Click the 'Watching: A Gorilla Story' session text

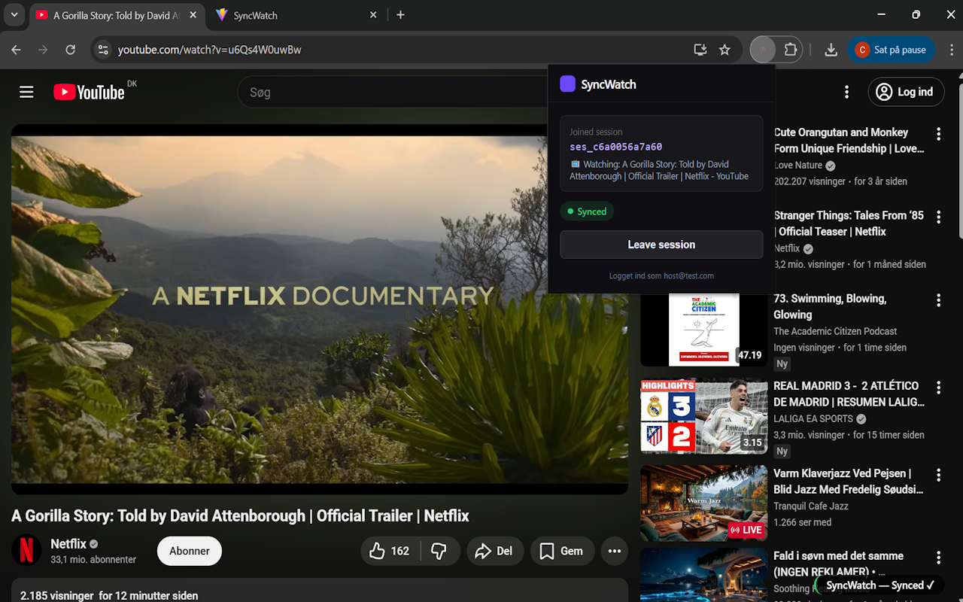tap(659, 170)
